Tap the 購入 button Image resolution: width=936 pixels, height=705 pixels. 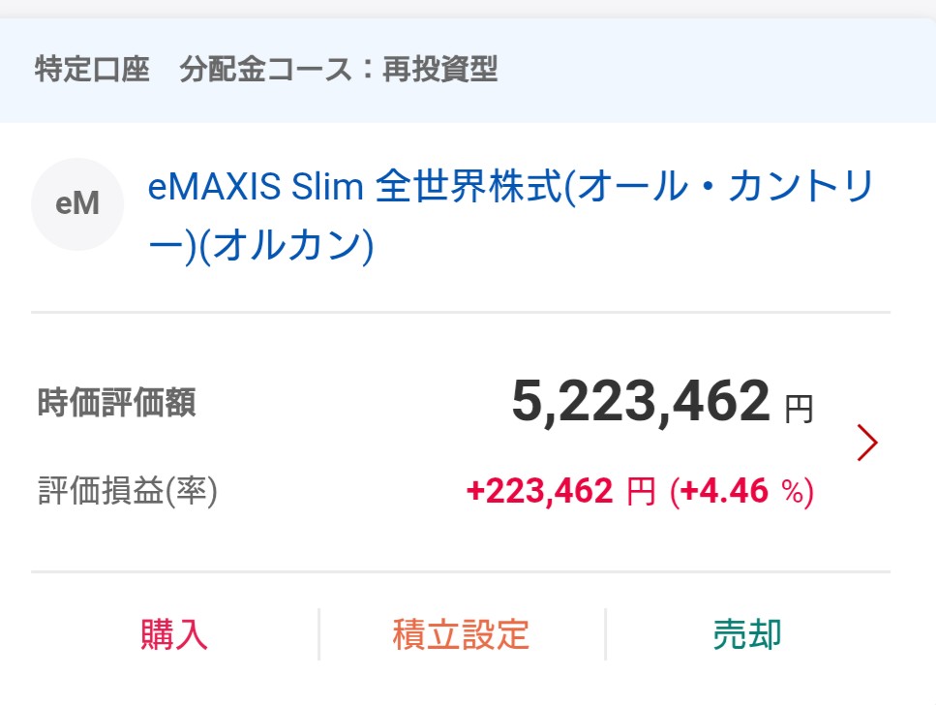174,635
